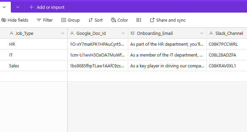The image size is (247, 132).
Task: Click the Filter funnel icon
Action: [x=39, y=20]
